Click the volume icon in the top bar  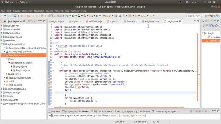210,2
